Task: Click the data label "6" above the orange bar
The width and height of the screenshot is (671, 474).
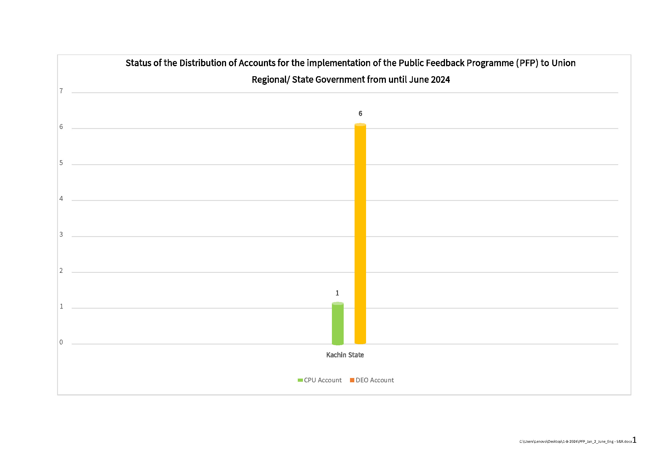Action: click(x=360, y=113)
